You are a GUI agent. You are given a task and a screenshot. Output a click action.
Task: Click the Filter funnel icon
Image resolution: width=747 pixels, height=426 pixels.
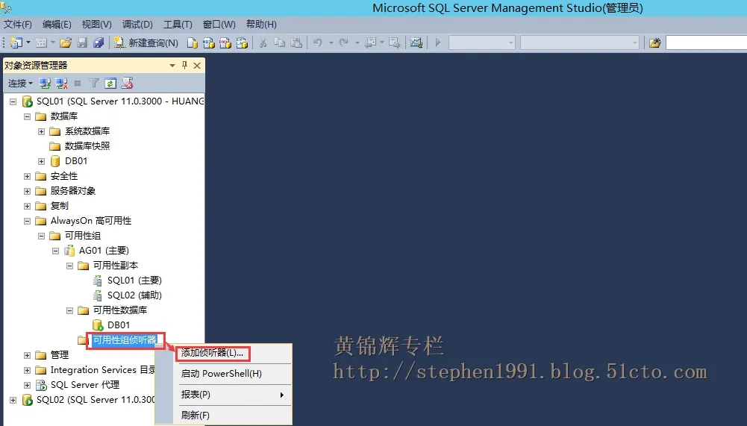tap(94, 84)
